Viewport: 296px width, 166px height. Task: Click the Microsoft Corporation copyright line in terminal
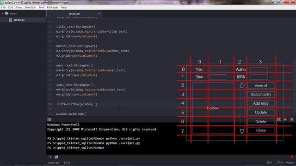click(102, 129)
